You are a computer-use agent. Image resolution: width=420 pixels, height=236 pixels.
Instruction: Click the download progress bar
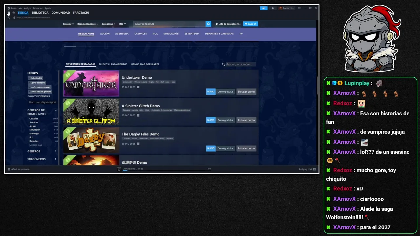(166, 170)
